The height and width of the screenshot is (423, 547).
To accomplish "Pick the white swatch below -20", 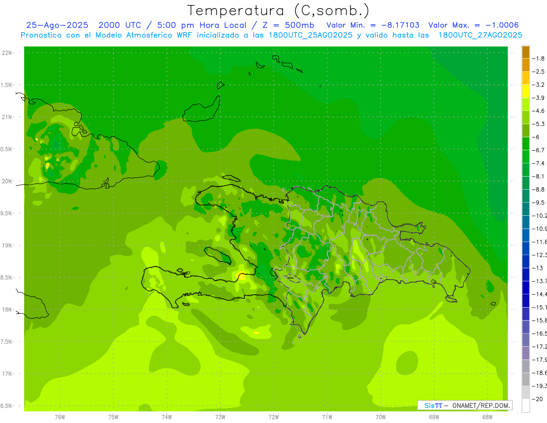I will tap(526, 406).
